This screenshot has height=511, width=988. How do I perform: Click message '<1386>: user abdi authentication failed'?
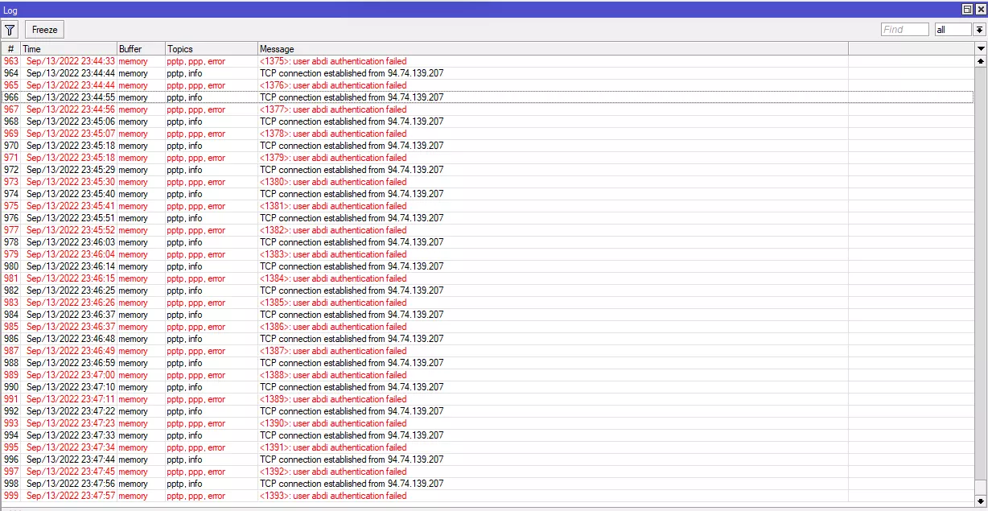coord(333,327)
